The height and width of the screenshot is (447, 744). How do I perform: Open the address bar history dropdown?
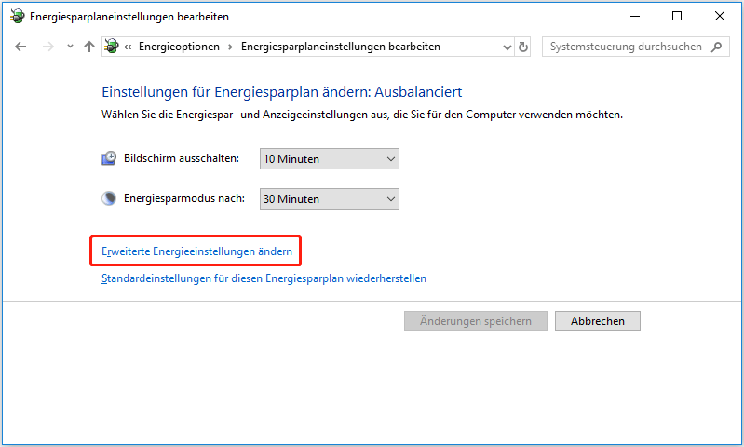[507, 47]
